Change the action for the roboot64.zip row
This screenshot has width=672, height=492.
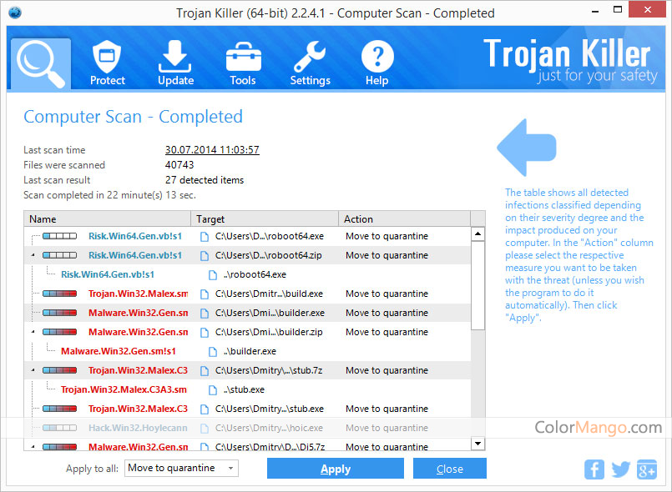tap(387, 255)
